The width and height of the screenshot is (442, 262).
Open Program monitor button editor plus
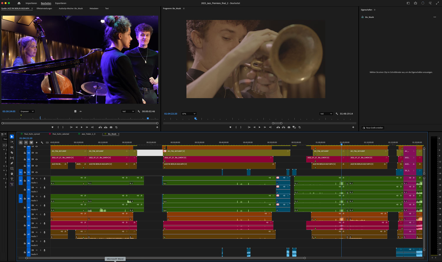click(x=353, y=127)
